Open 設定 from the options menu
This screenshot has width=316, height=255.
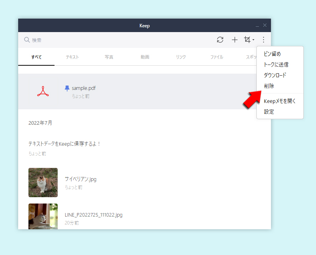[269, 112]
